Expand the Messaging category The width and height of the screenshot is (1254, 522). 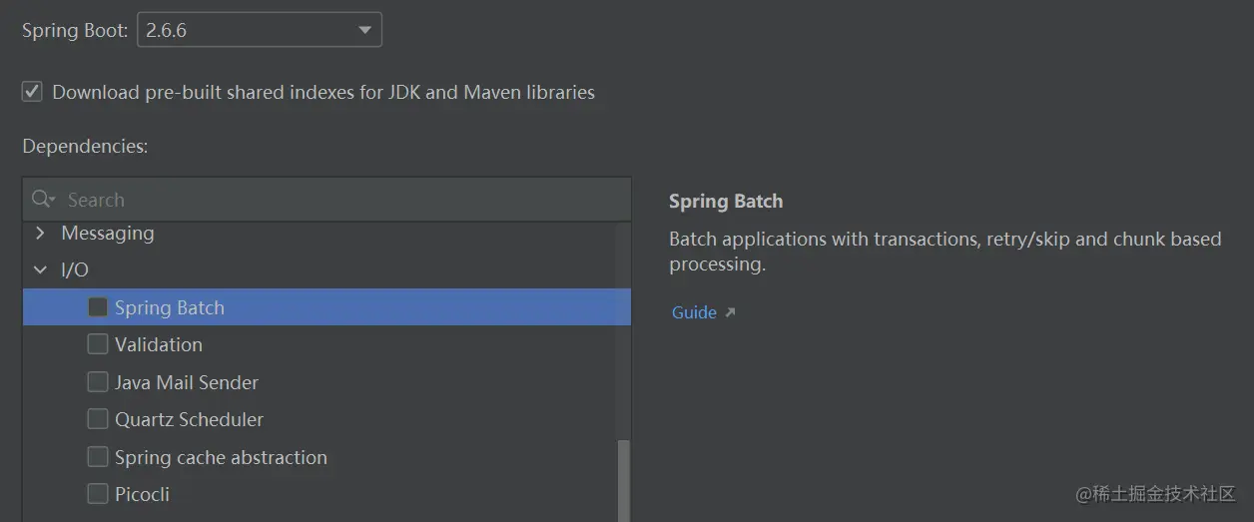(x=40, y=234)
